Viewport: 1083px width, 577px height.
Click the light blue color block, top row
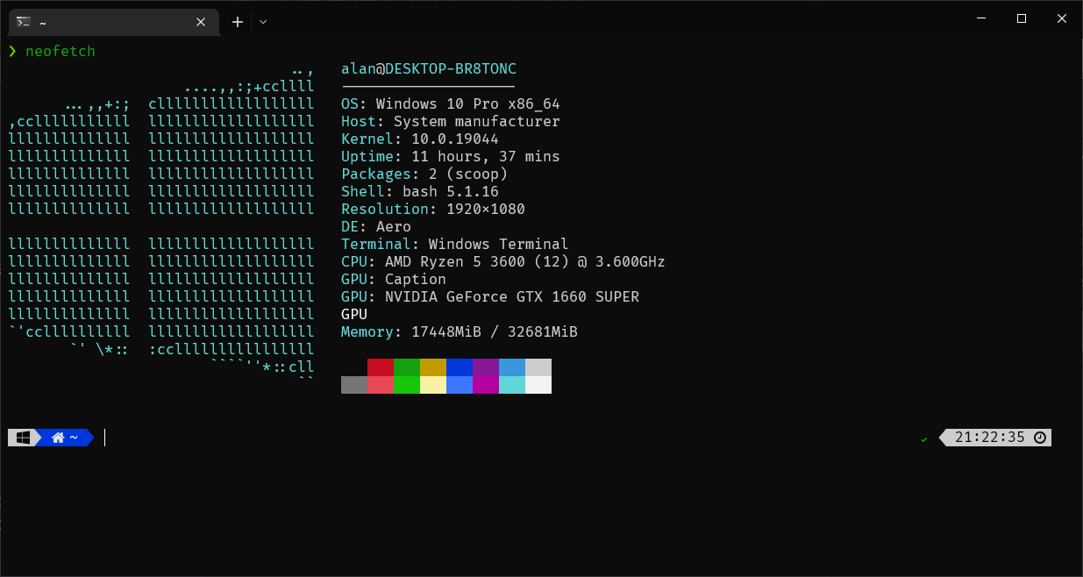pyautogui.click(x=512, y=367)
